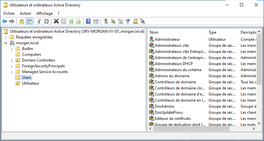The height and width of the screenshot is (141, 264).
Task: Expand the Builtin container node
Action: [12, 49]
